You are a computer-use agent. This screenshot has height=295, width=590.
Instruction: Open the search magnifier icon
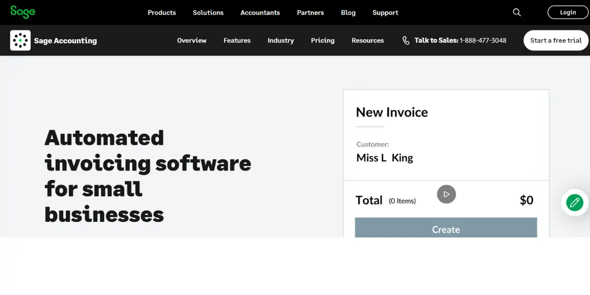click(517, 12)
